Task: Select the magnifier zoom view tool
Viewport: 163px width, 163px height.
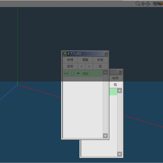Action: (138, 4)
